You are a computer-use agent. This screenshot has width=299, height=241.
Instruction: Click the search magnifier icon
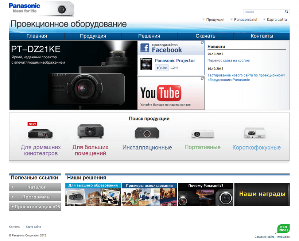pos(287,12)
